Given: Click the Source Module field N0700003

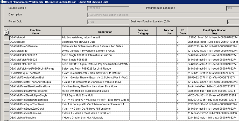Looking at the screenshot, I should pyautogui.click(x=108, y=8).
